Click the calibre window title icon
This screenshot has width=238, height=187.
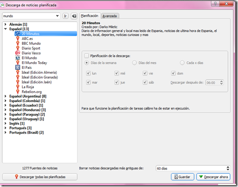tap(2, 5)
